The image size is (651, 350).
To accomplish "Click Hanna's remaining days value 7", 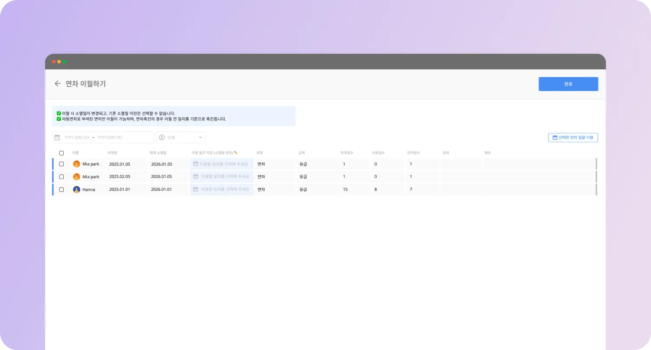I will coord(411,190).
